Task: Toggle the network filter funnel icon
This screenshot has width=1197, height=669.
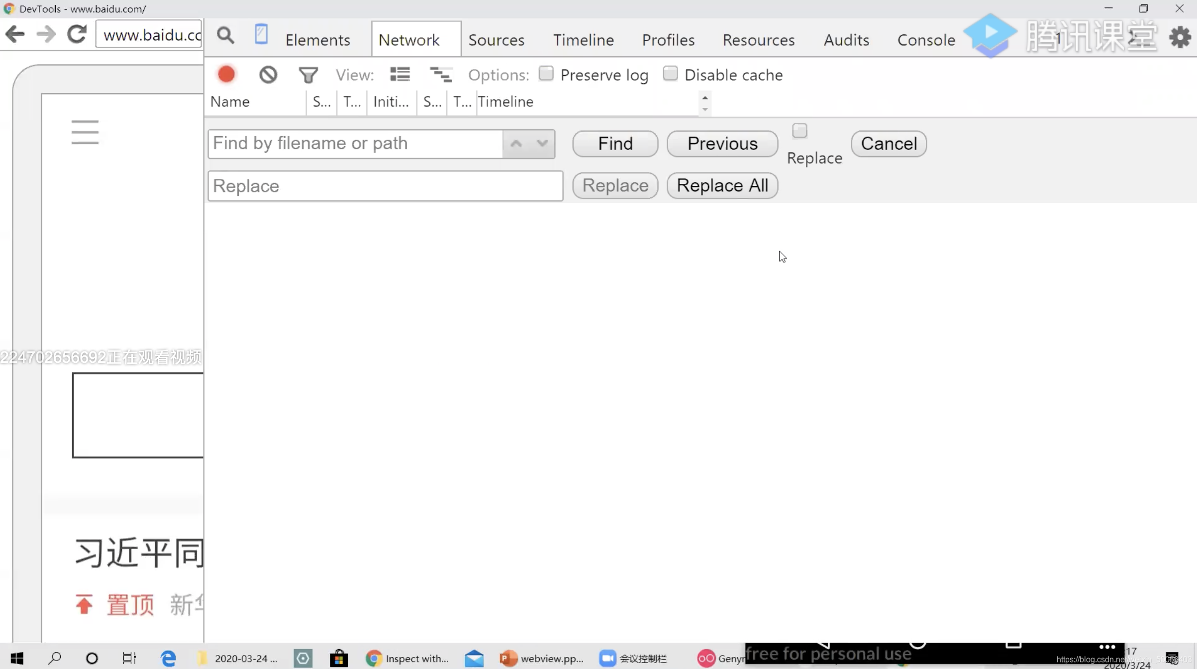Action: click(308, 75)
